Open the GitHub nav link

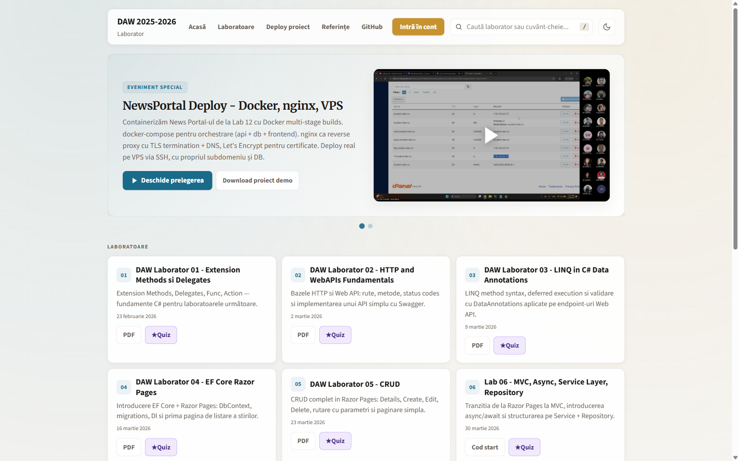point(372,27)
